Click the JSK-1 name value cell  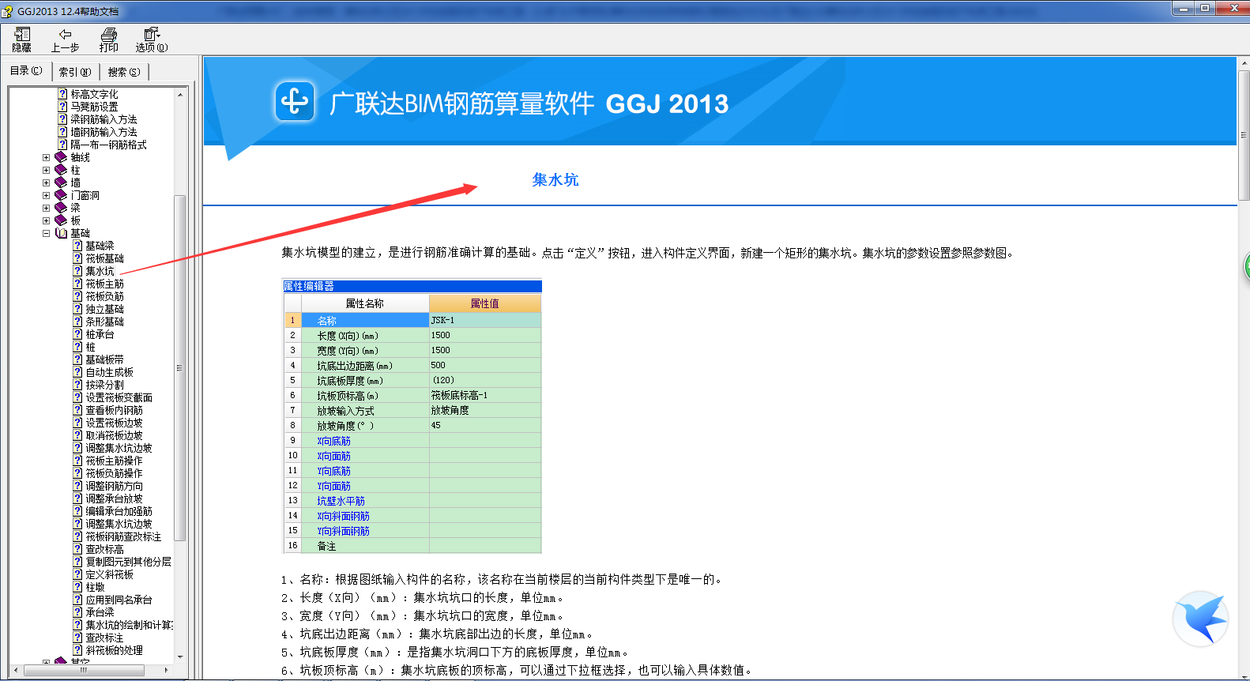coord(485,320)
